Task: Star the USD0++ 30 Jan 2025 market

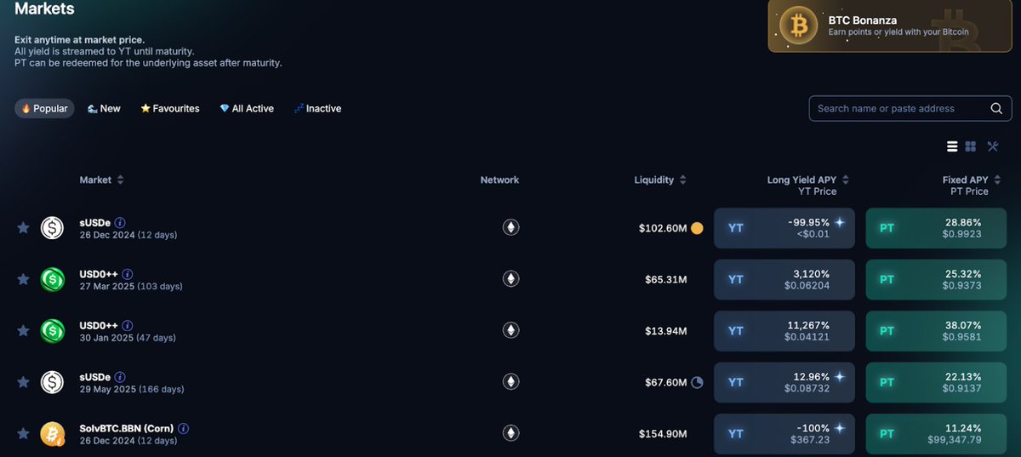Action: (x=23, y=331)
